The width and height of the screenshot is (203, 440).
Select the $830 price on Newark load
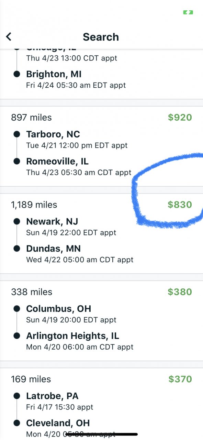(180, 205)
